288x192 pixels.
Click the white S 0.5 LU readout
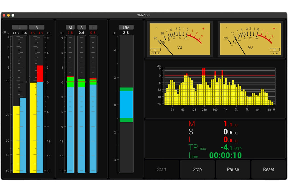(230, 132)
